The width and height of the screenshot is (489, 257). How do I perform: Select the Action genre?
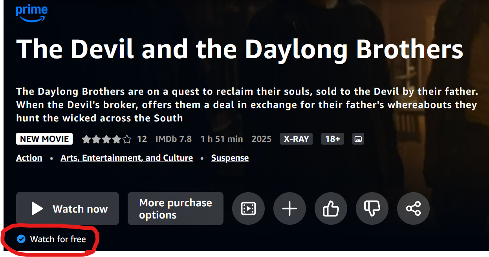click(x=29, y=158)
